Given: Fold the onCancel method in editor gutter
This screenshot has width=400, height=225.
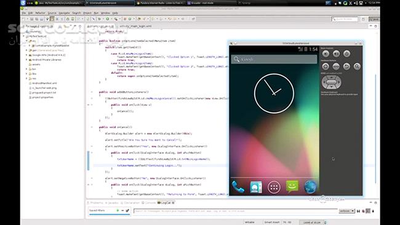Looking at the screenshot, I should click(92, 127).
